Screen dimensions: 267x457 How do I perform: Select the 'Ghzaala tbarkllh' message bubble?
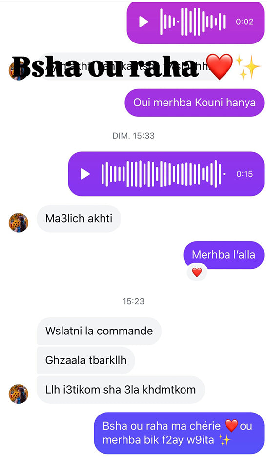click(86, 360)
